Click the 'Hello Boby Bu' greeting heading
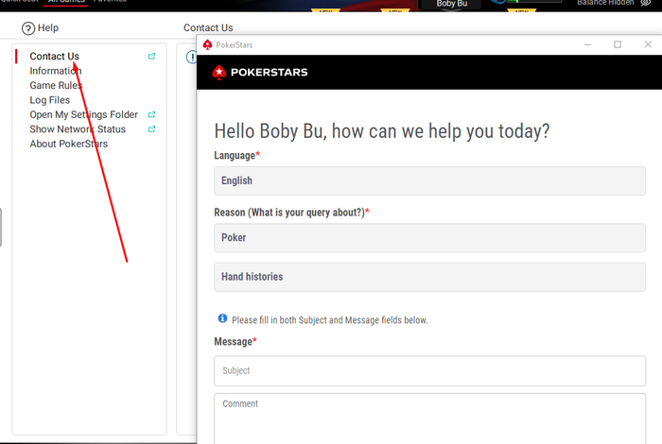Viewport: 662px width, 444px height. (382, 131)
